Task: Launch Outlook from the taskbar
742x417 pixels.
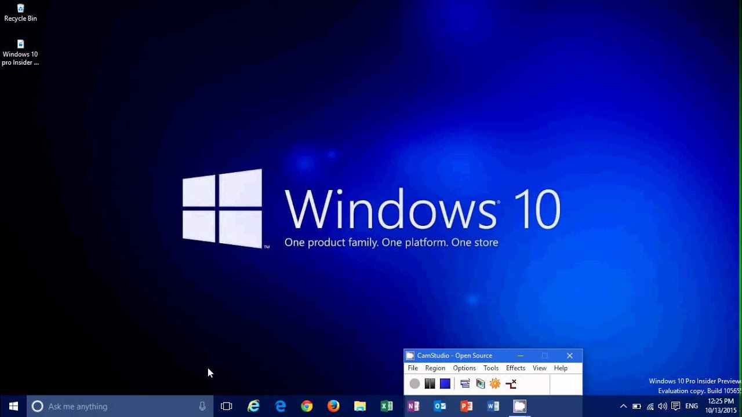Action: [x=440, y=406]
